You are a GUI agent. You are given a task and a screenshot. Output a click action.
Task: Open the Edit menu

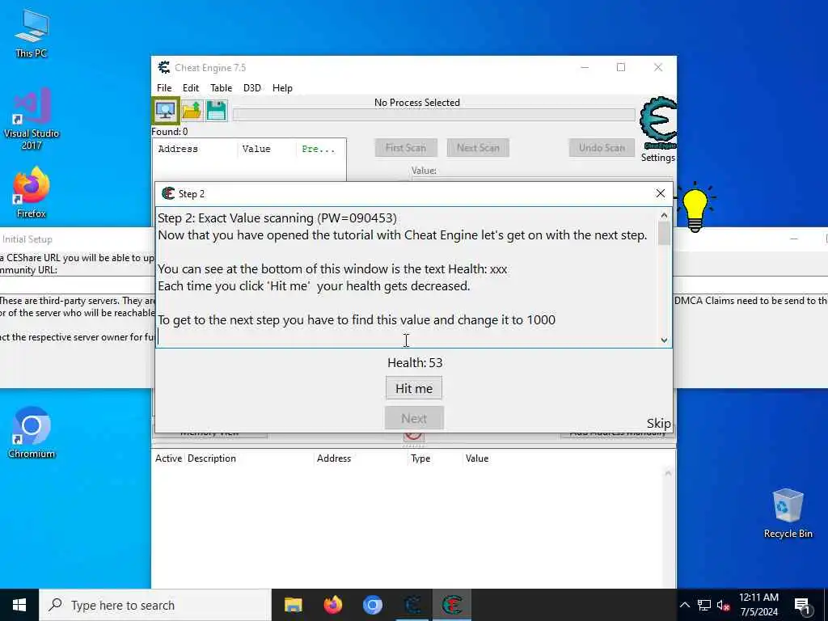191,87
